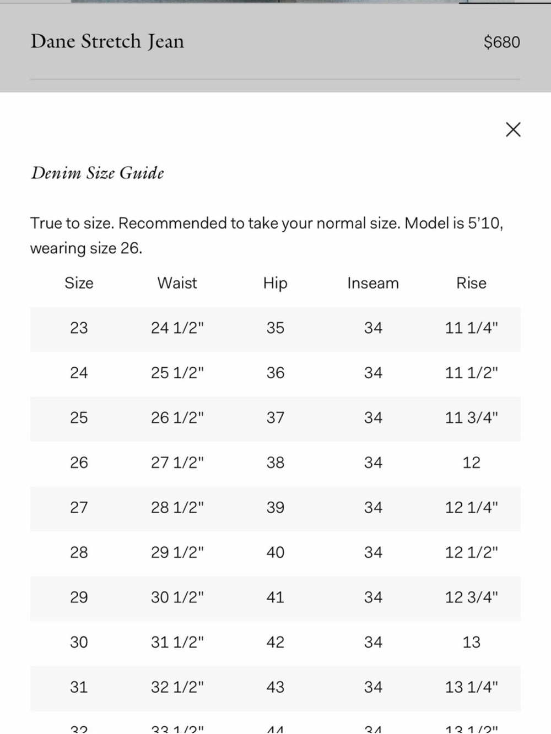This screenshot has height=734, width=551.
Task: Select the Hip column header
Action: click(x=275, y=283)
